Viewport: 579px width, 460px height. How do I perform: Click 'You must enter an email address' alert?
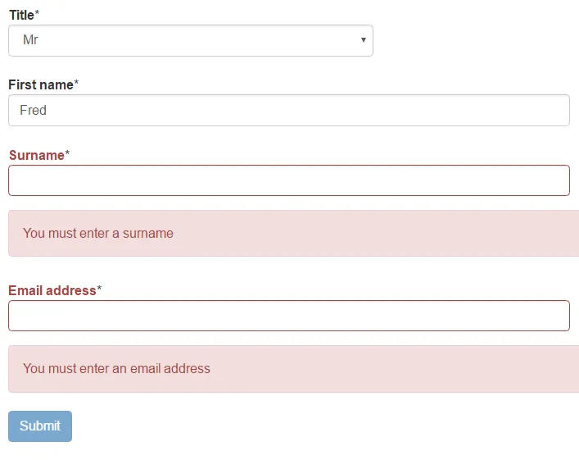pos(116,368)
